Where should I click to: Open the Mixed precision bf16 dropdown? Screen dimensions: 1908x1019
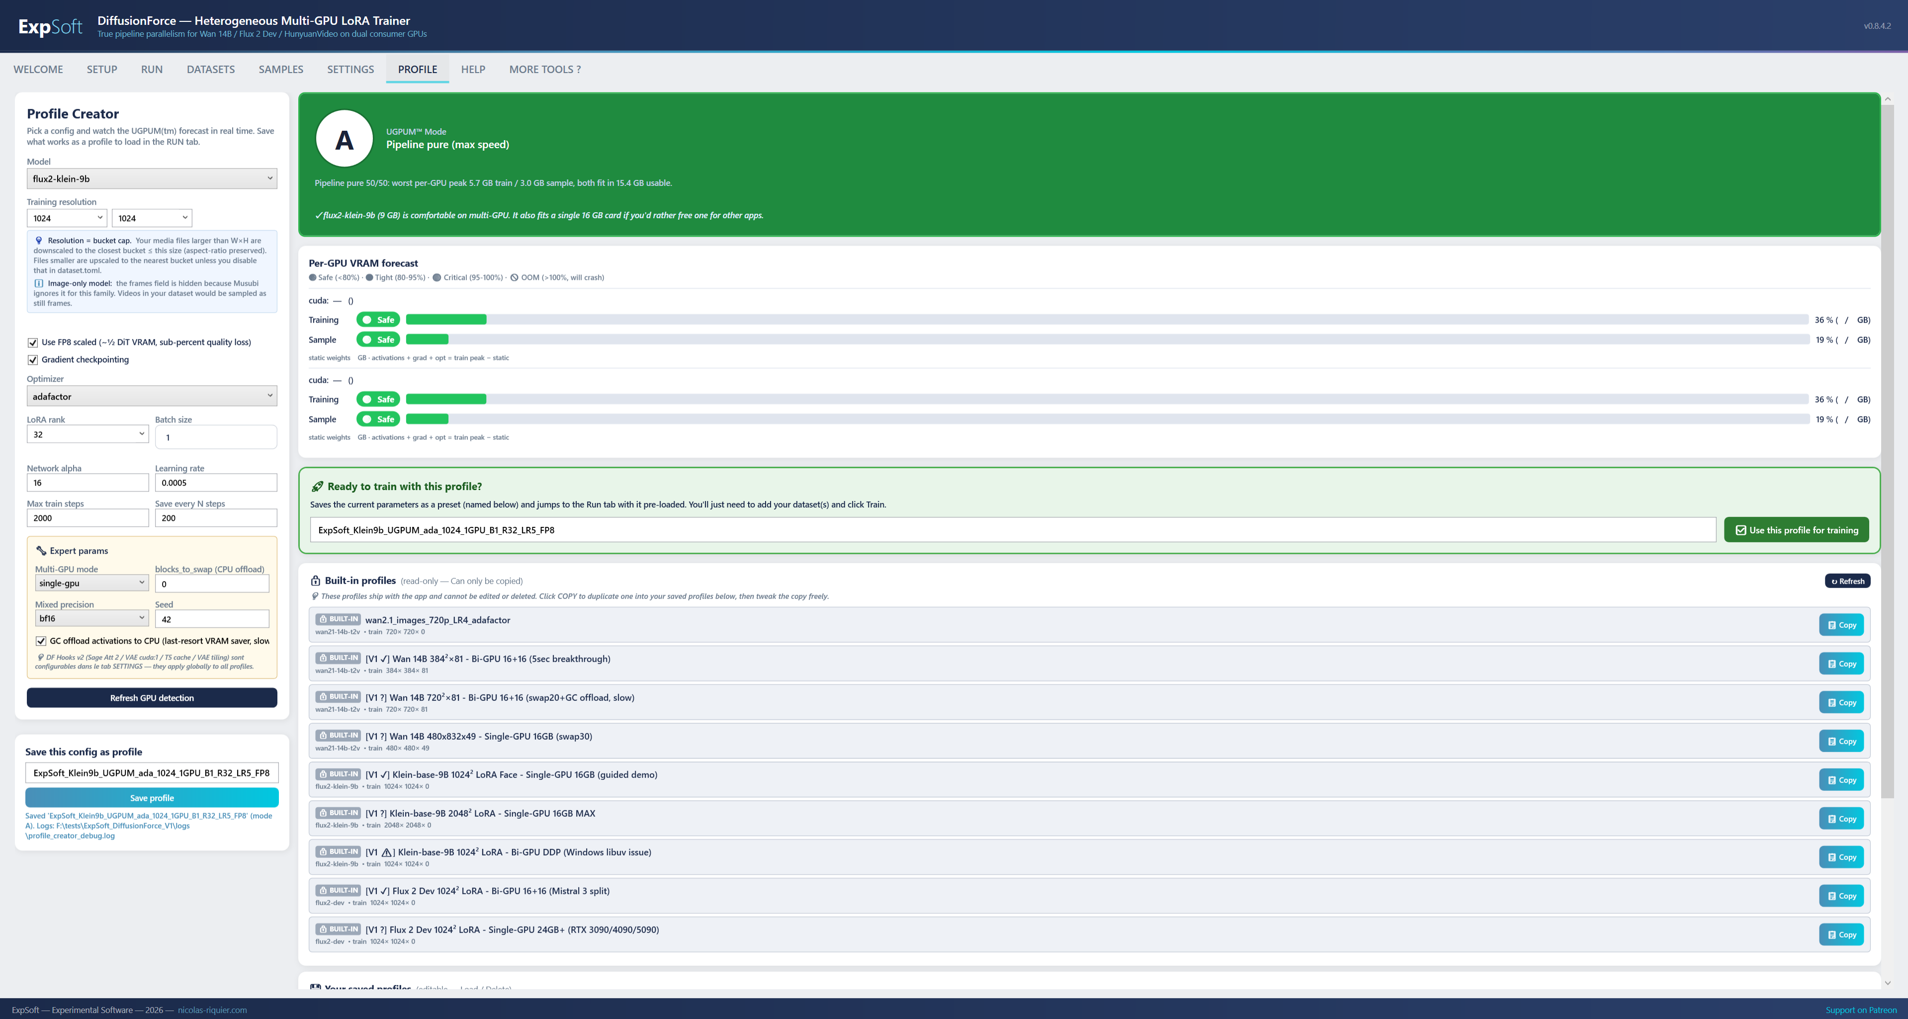coord(92,618)
